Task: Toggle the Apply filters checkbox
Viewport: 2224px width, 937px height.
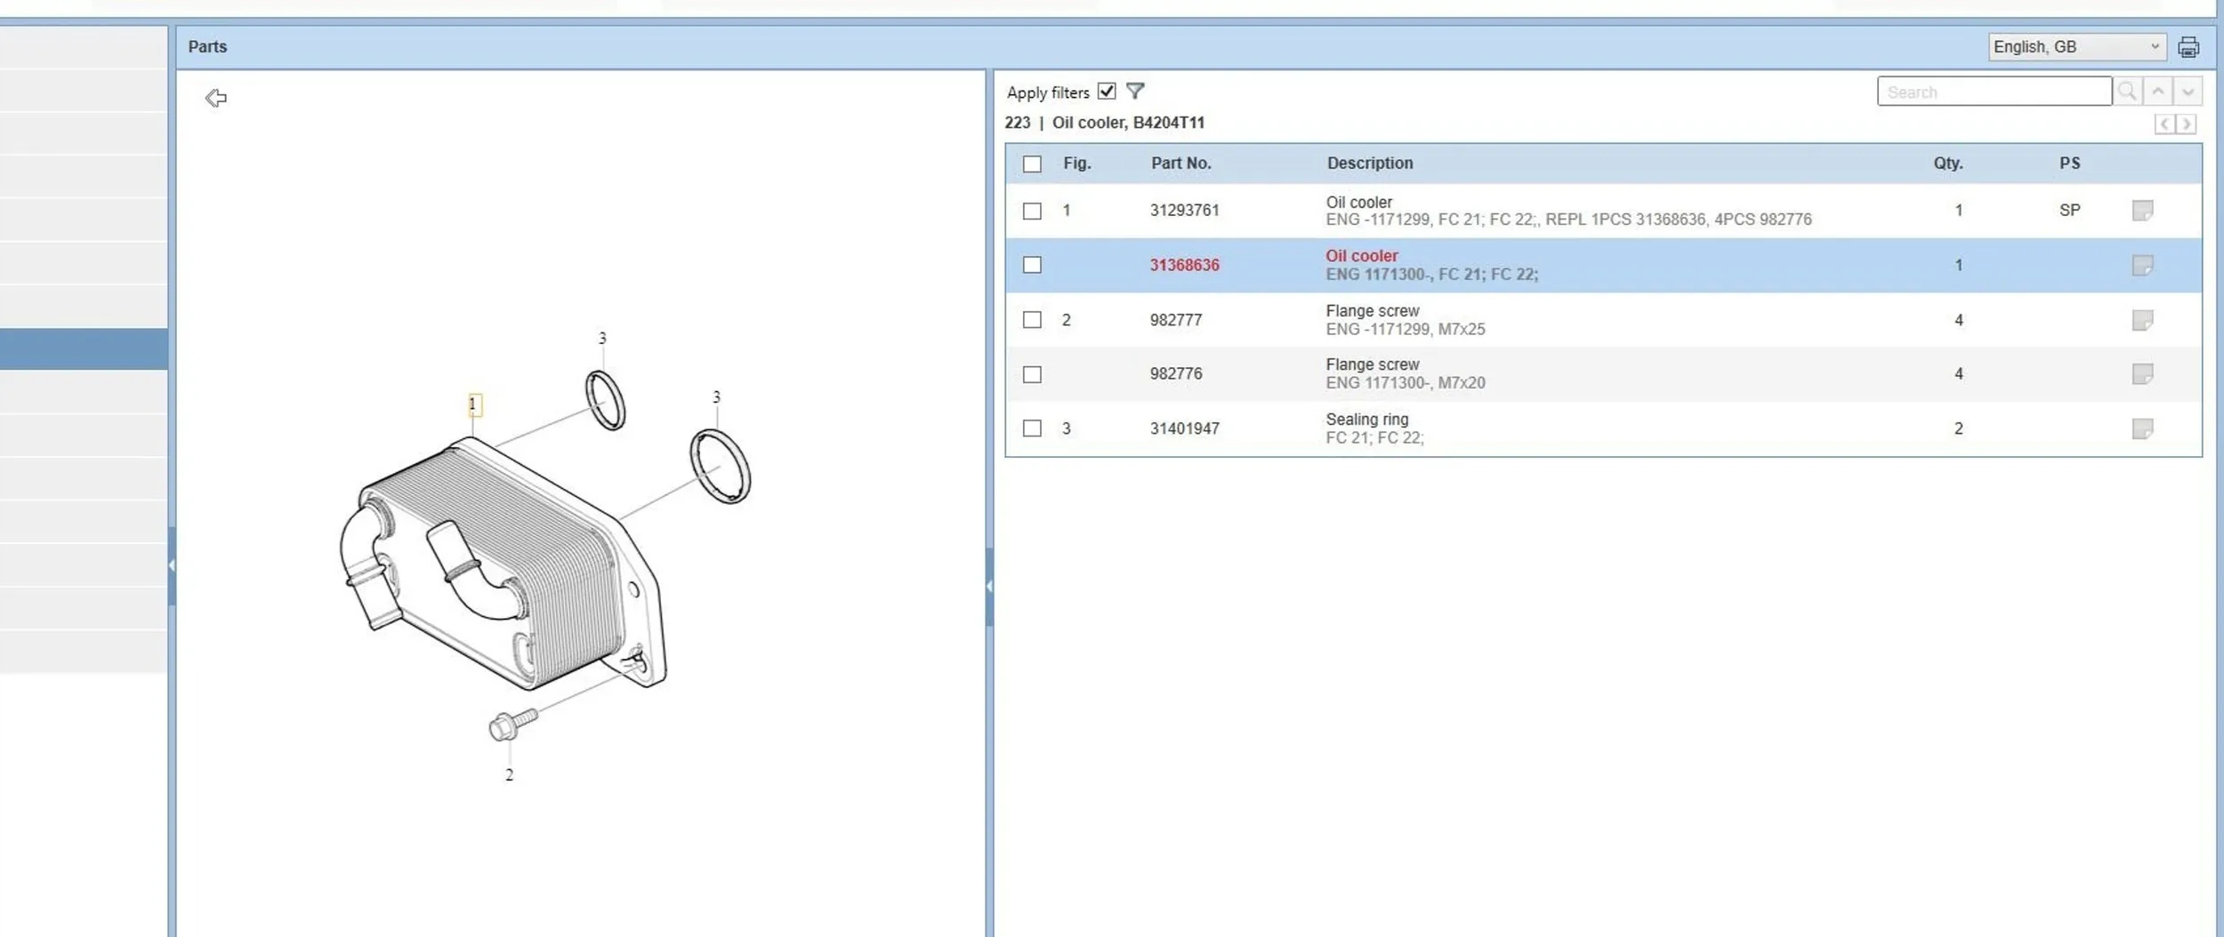Action: pos(1107,92)
